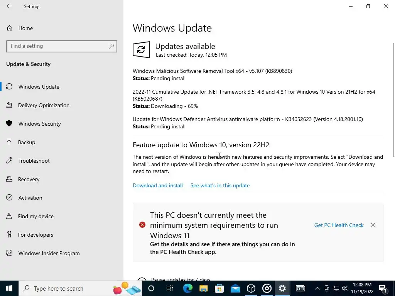Click the Update & Security heading

(x=28, y=64)
